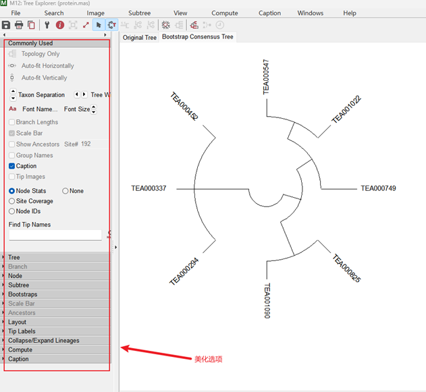This screenshot has height=392, width=426.
Task: Click the side panel collapse arrow handle
Action: click(115, 248)
